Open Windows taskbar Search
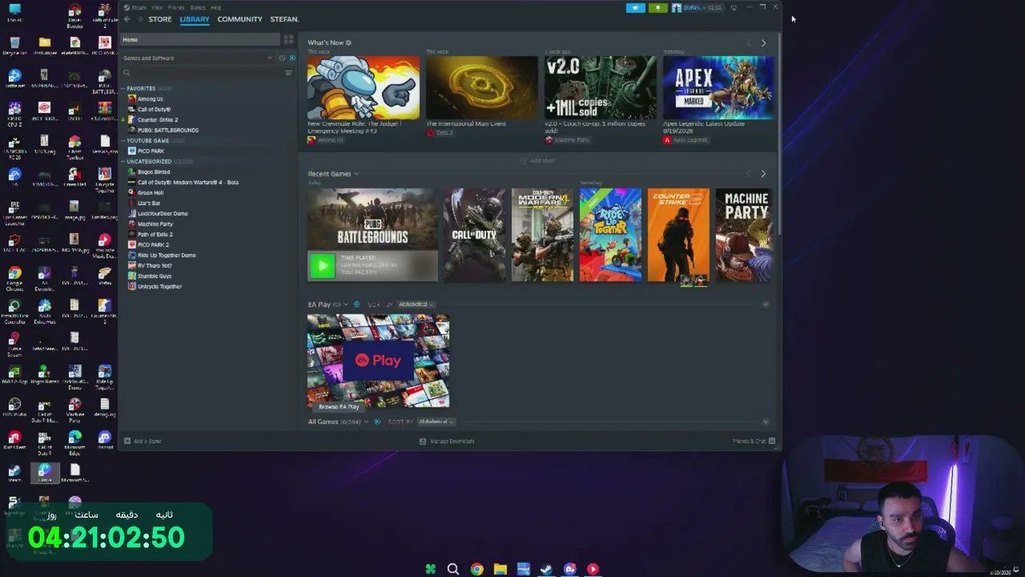Viewport: 1025px width, 577px height. pos(453,569)
